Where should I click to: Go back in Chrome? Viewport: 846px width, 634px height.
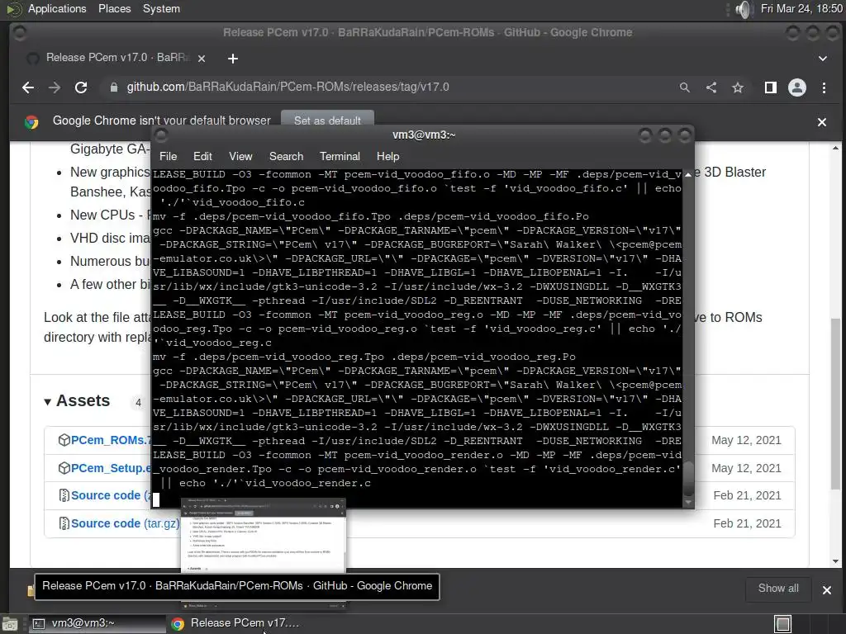point(28,88)
